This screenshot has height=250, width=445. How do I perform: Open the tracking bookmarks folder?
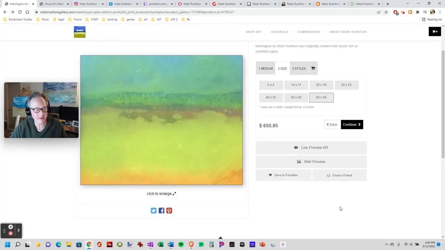pyautogui.click(x=109, y=19)
